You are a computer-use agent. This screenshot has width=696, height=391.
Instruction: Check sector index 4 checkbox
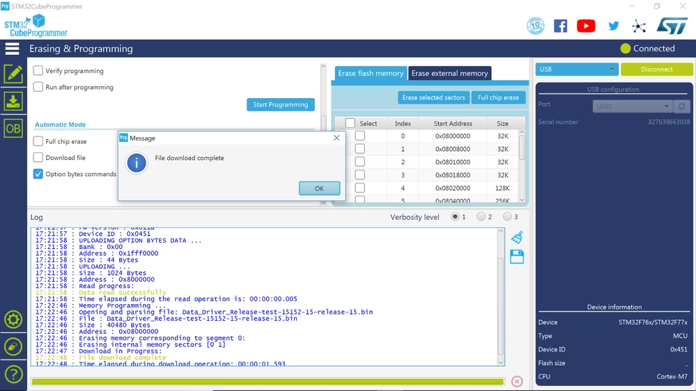click(x=360, y=188)
